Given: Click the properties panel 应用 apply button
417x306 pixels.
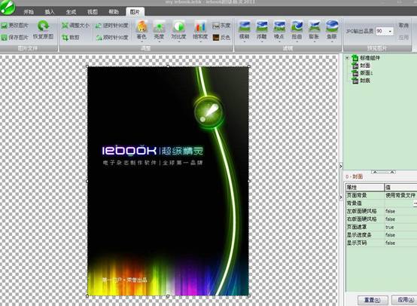Looking at the screenshot, I should click(x=404, y=300).
